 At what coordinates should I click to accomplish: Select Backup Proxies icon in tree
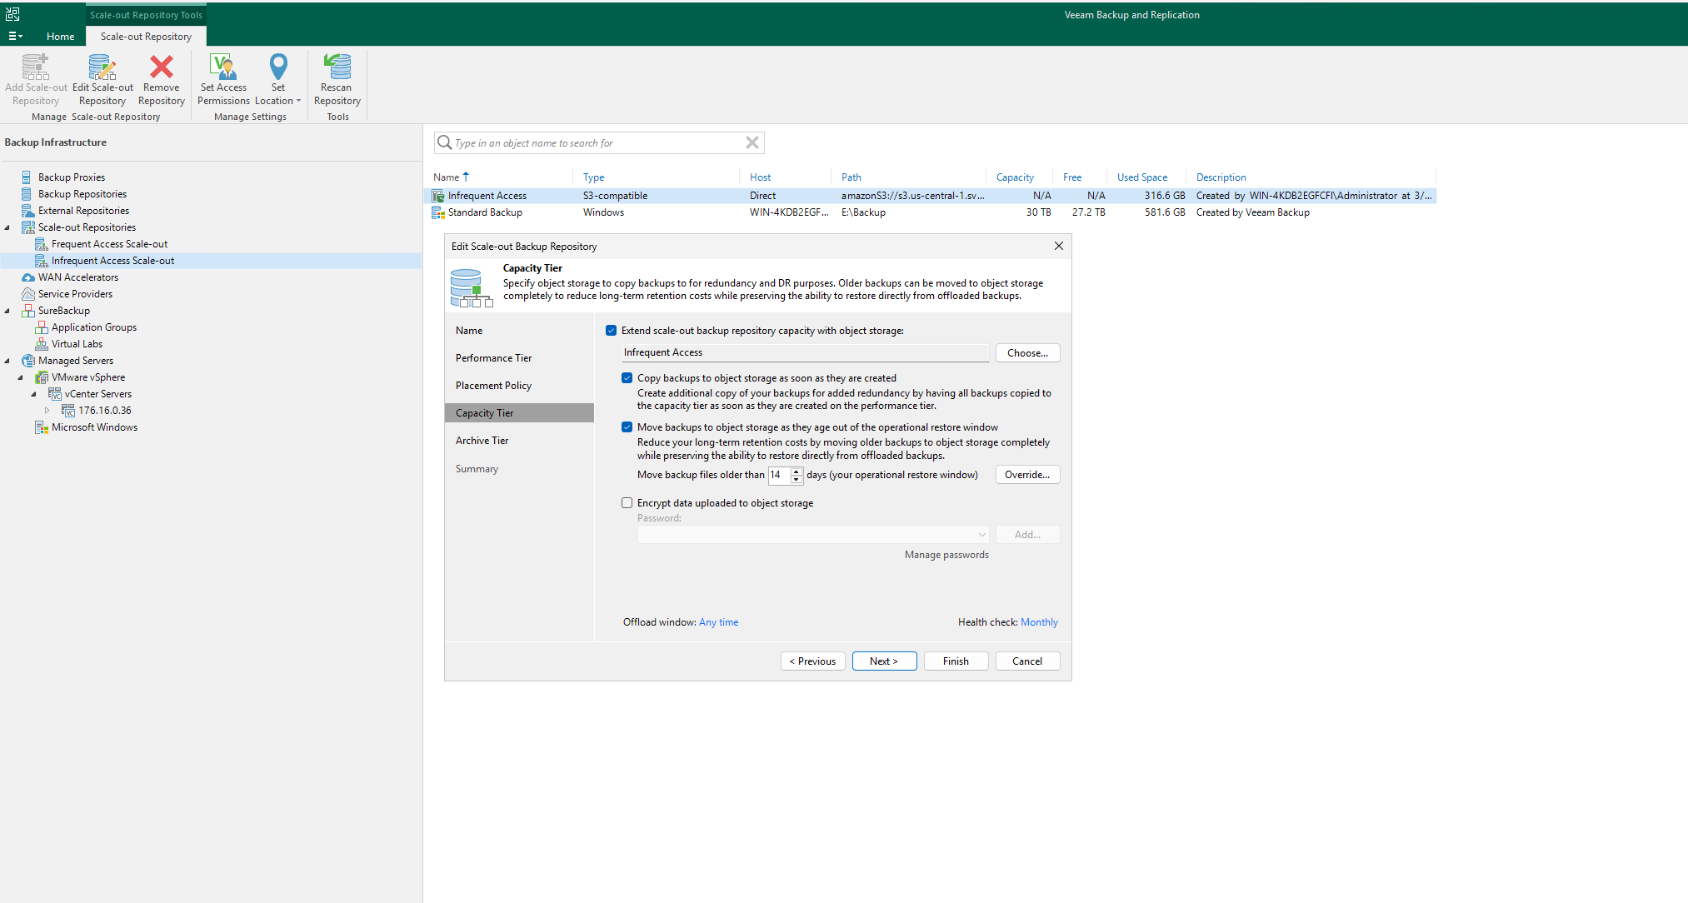[x=27, y=177]
